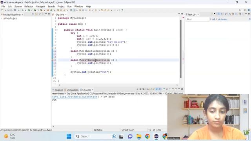Toggle Focus on Workweek in Task List
Screen dimensions: 251x141
tap(226, 14)
